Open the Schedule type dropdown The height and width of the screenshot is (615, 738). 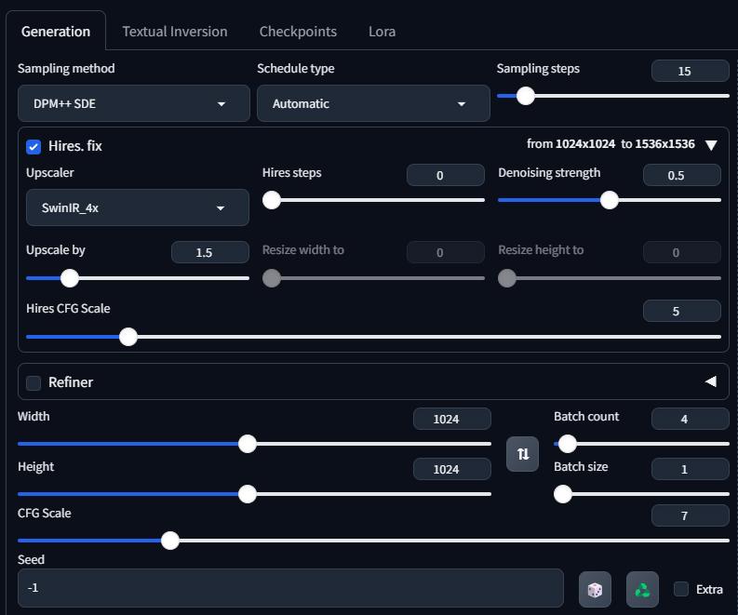pyautogui.click(x=373, y=103)
